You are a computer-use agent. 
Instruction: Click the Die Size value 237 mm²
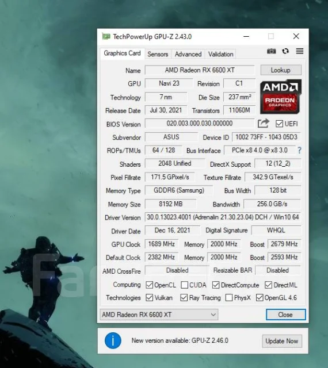[x=239, y=97]
